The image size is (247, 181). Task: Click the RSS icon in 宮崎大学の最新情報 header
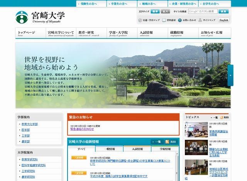pyautogui.click(x=167, y=142)
